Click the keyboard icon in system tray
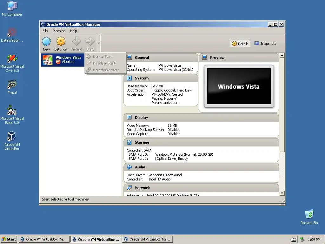325x244 pixels. [x=294, y=240]
